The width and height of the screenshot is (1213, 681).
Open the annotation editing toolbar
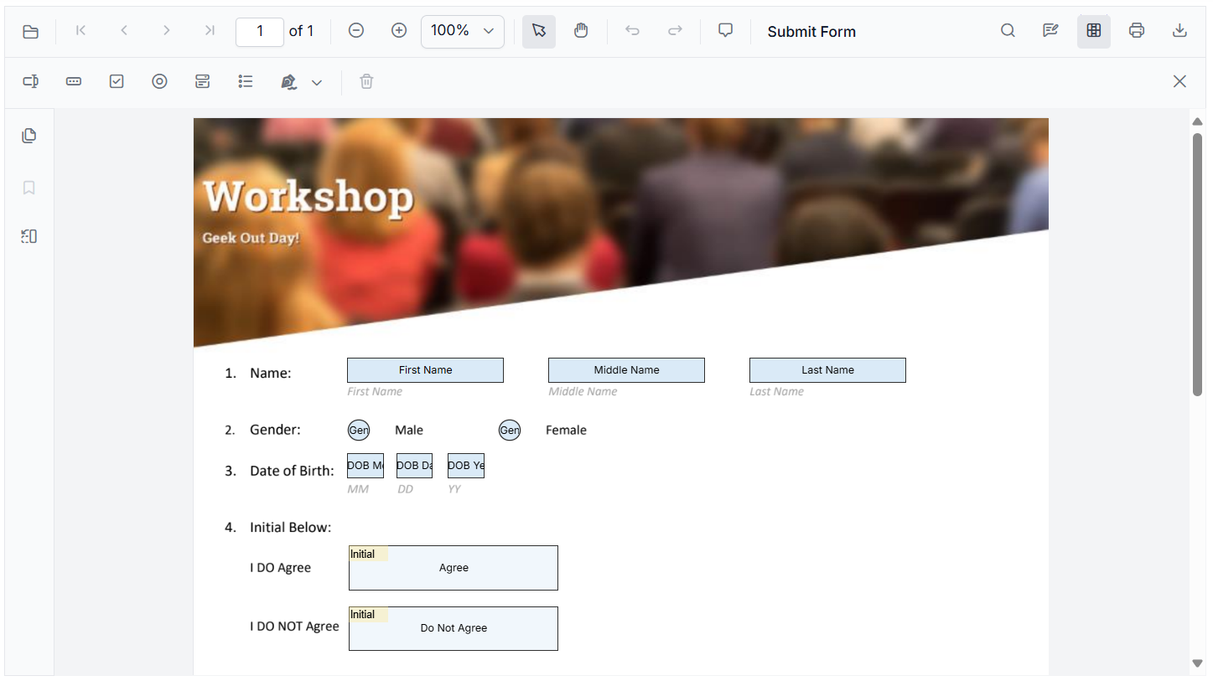pyautogui.click(x=1050, y=30)
